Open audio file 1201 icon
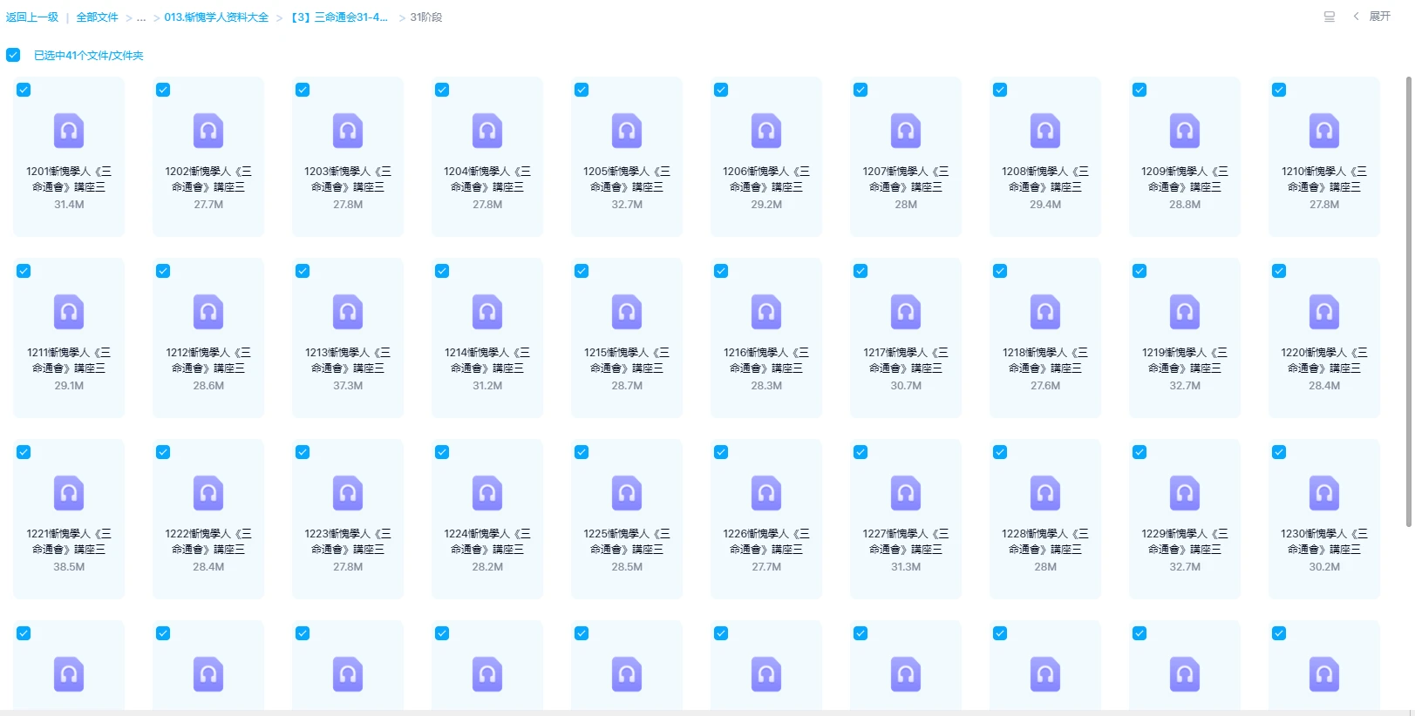The image size is (1415, 716). pos(69,131)
